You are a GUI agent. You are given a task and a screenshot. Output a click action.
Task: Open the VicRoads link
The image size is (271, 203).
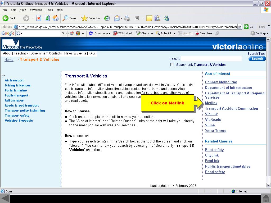click(x=213, y=119)
